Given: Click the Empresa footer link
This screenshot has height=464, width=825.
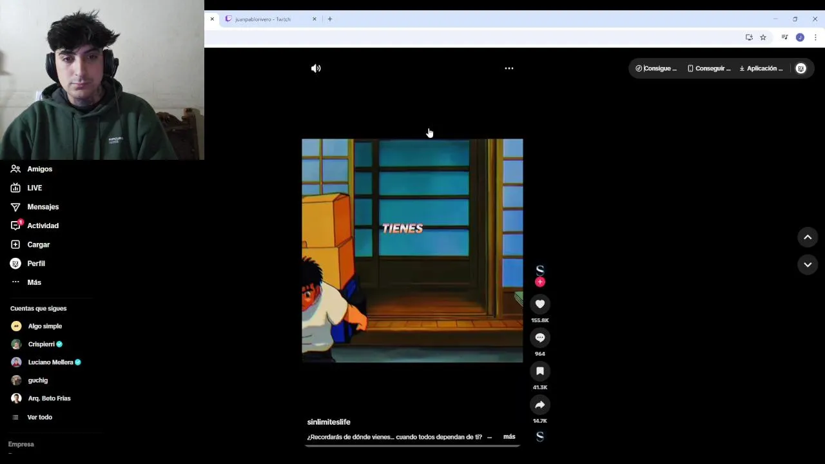Looking at the screenshot, I should (x=21, y=444).
